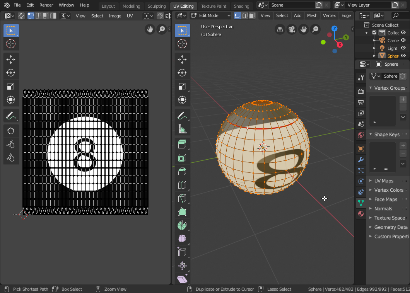Open the Edit Mode dropdown
The image size is (410, 293).
(210, 16)
